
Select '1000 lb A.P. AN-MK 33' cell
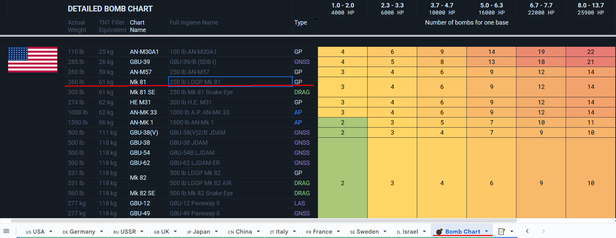(x=230, y=112)
